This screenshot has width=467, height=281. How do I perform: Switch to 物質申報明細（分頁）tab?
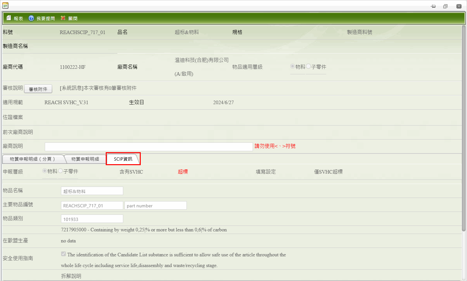(x=32, y=159)
